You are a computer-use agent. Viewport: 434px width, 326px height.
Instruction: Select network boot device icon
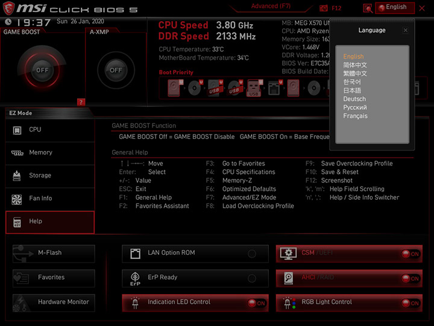click(275, 88)
